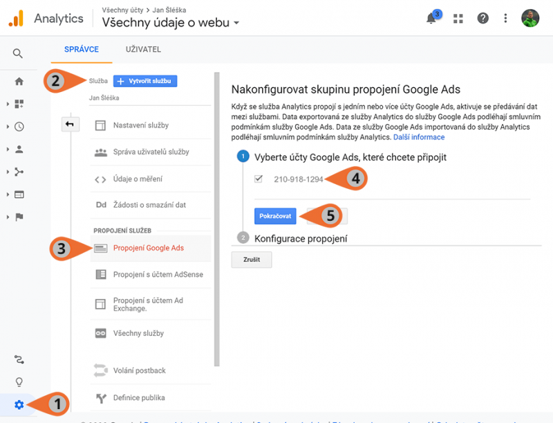Click the Správa uživatelů people icon

pyautogui.click(x=100, y=152)
